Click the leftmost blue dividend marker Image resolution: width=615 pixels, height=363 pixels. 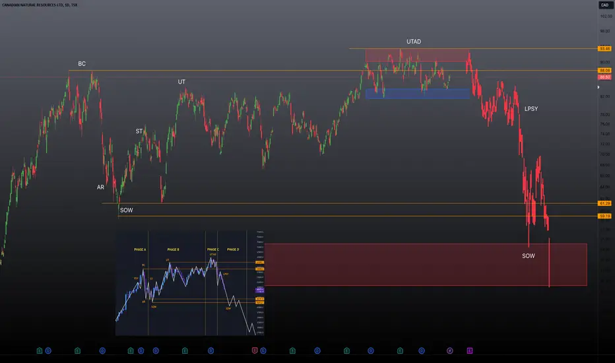(48, 351)
